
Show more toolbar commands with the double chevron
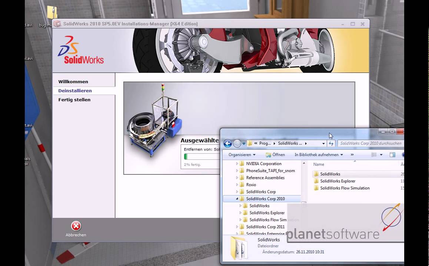[x=352, y=155]
